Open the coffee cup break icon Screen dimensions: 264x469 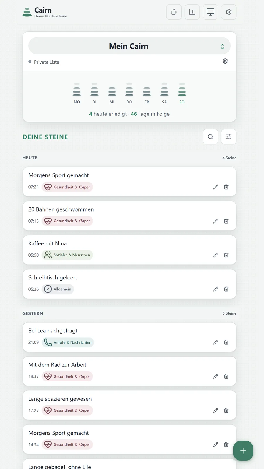point(174,12)
